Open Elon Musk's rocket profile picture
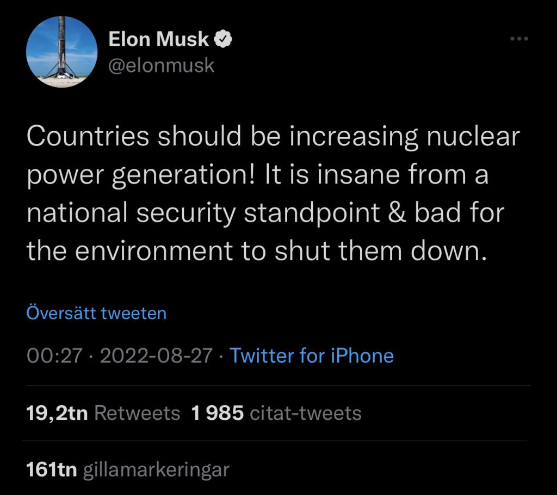 (62, 52)
